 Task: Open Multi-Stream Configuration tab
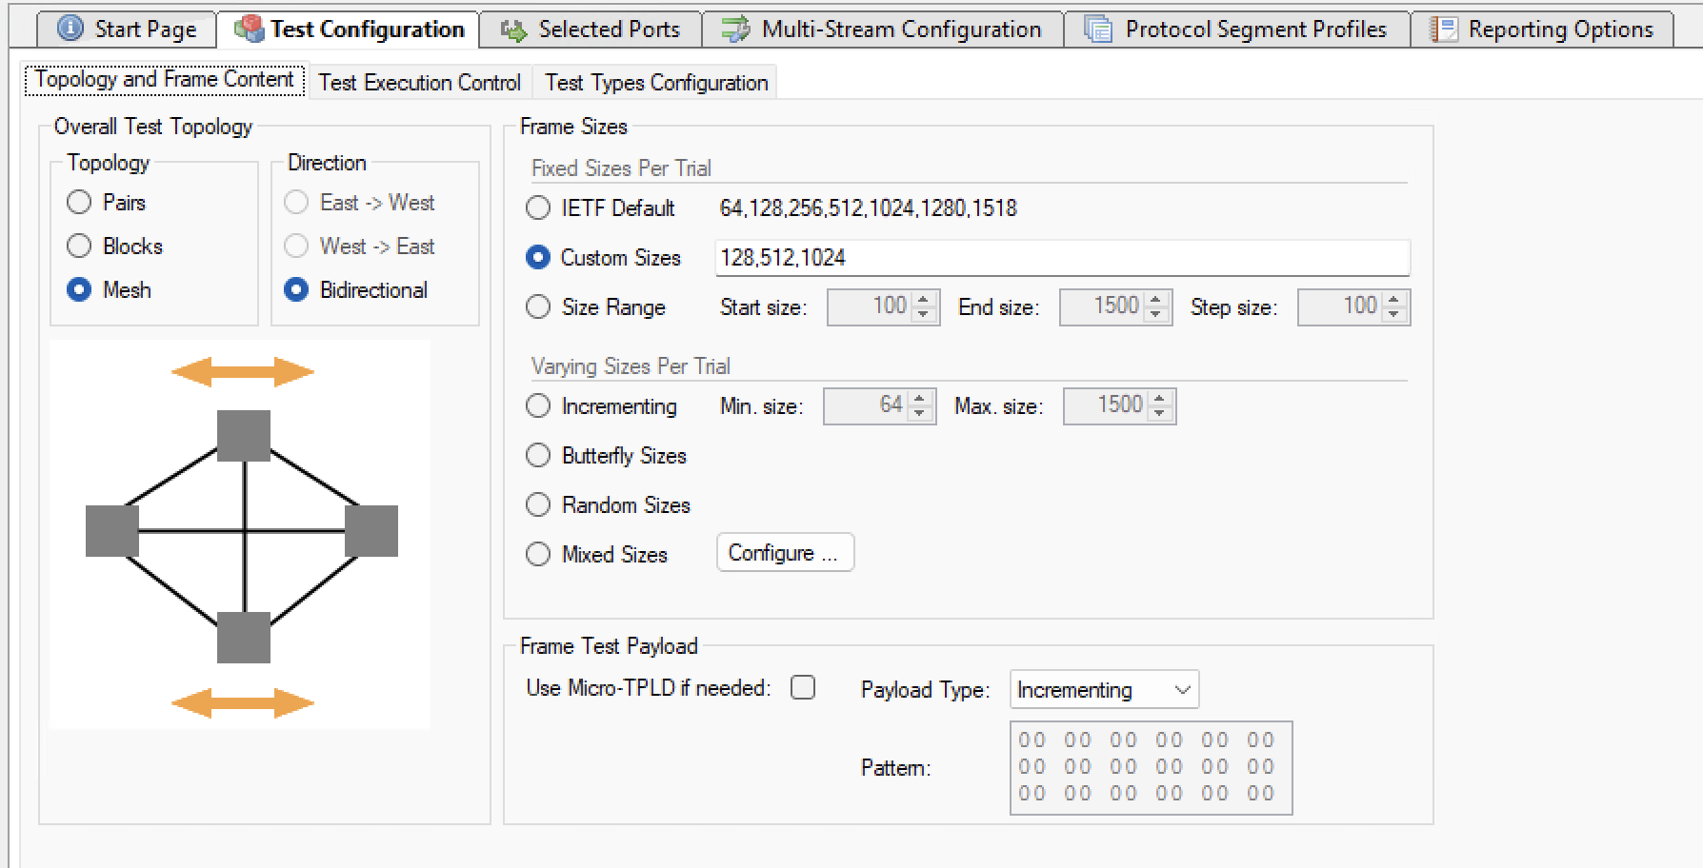tap(883, 30)
